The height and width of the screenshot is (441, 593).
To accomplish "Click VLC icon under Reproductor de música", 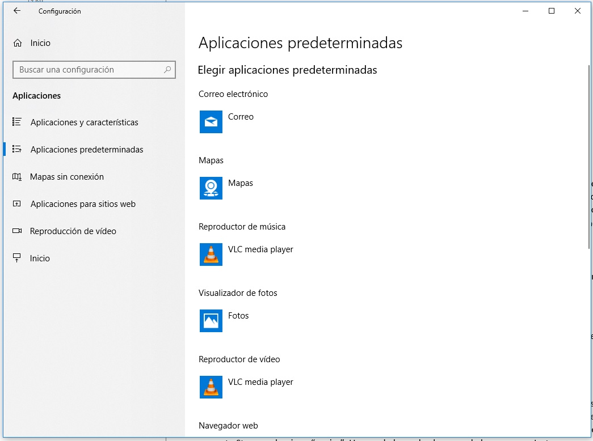I will pyautogui.click(x=211, y=255).
